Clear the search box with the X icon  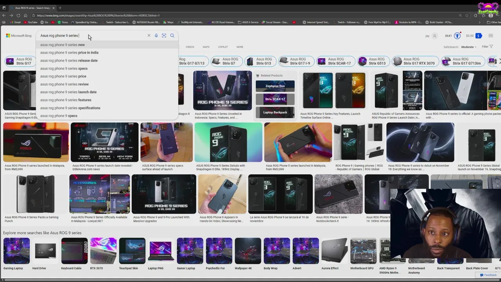pos(149,36)
